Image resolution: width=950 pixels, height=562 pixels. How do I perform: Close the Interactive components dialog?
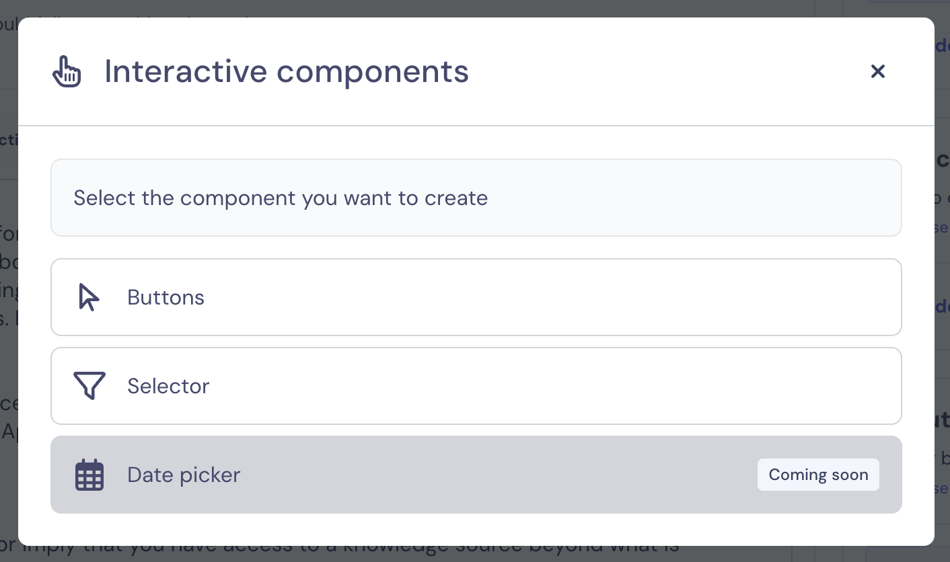[877, 71]
